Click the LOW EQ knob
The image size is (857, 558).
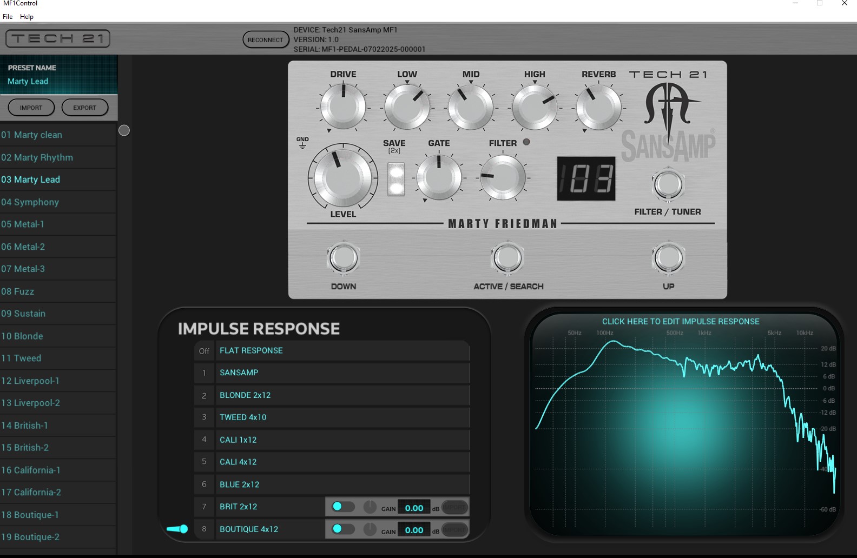407,107
